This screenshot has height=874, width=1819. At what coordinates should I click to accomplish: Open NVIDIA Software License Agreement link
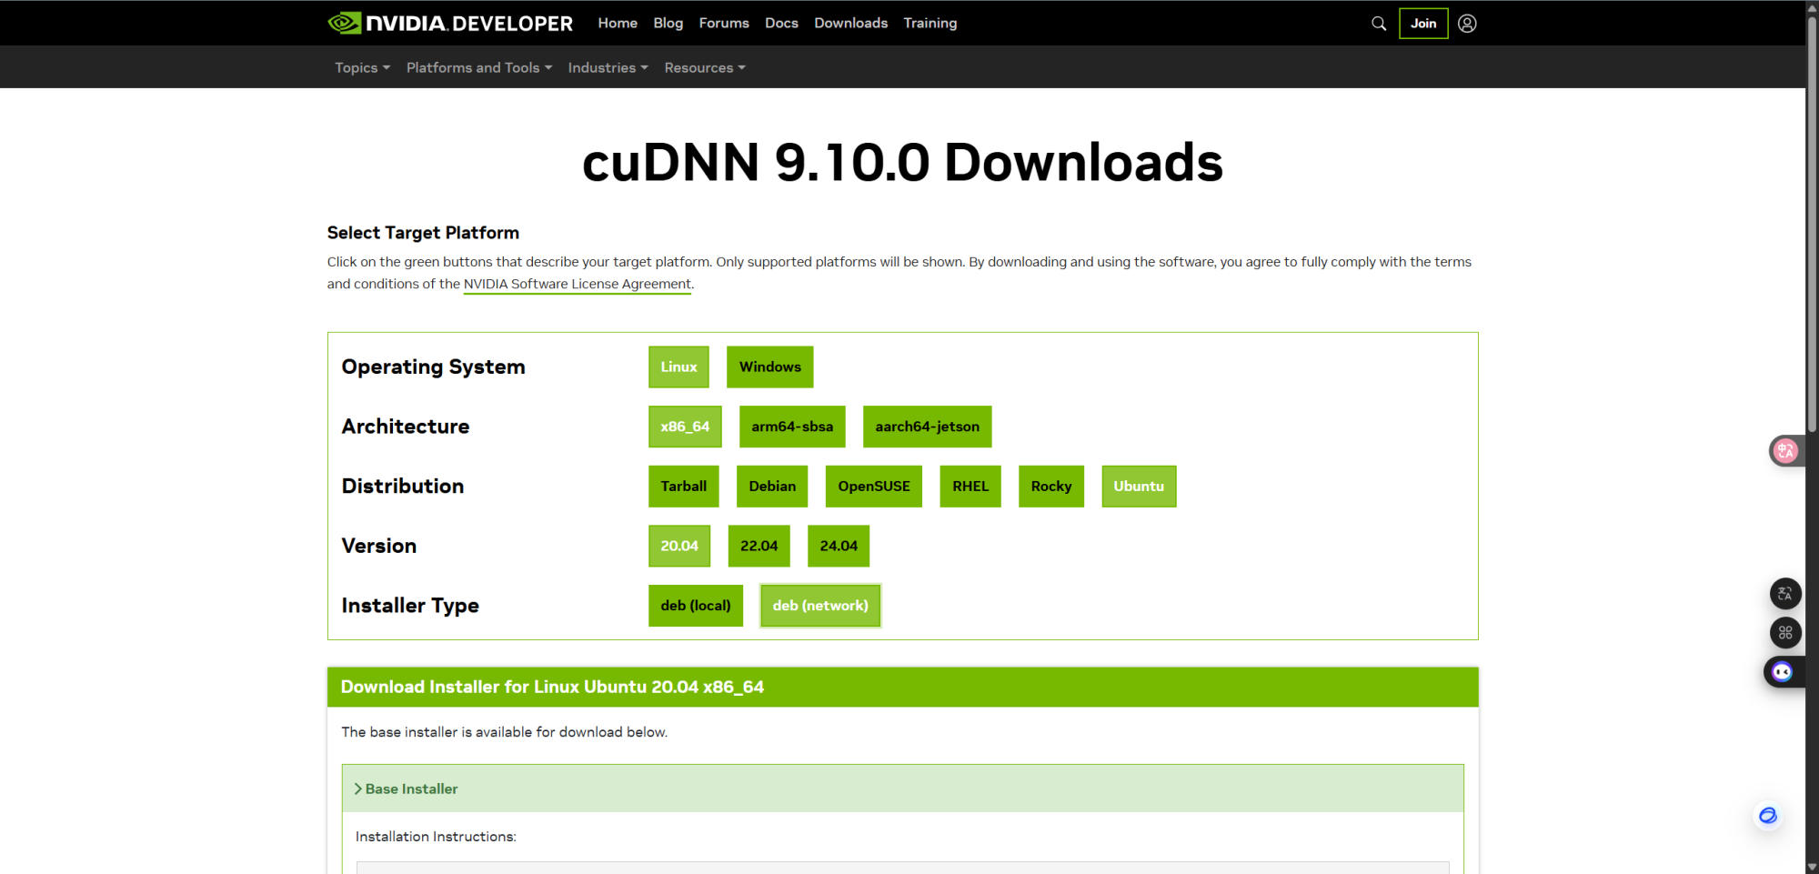click(x=578, y=284)
